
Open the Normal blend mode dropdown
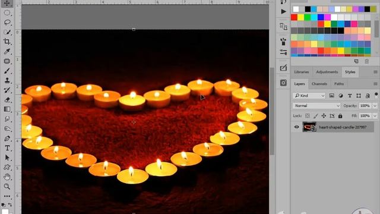coord(316,106)
